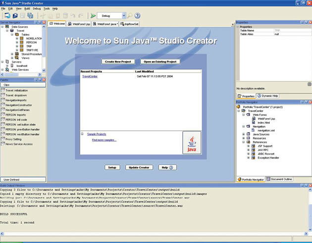The height and width of the screenshot is (243, 312).
Task: Close the Server Navigator panel
Action: tap(44, 22)
